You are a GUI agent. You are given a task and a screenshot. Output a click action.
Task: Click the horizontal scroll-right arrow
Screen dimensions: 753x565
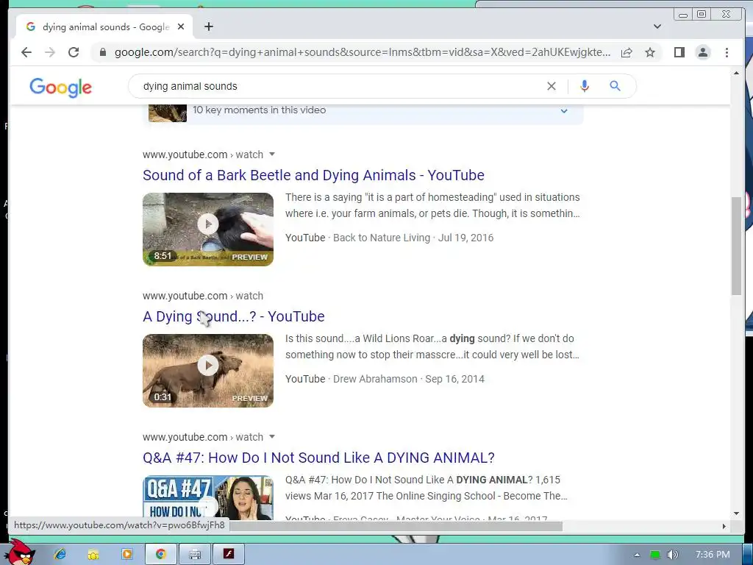point(724,526)
